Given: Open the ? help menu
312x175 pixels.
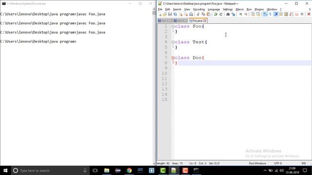Looking at the screenshot, I should click(281, 9).
